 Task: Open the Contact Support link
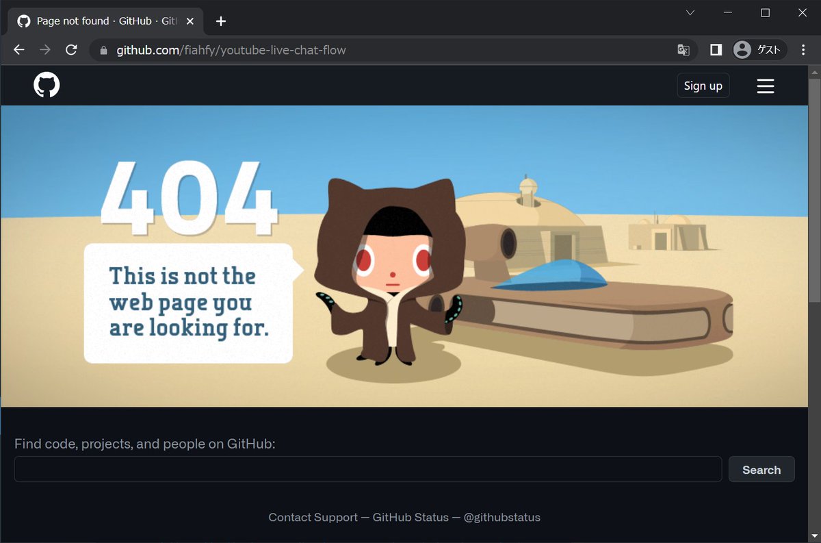point(313,518)
